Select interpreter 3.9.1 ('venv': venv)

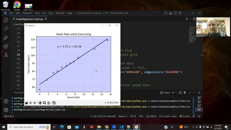point(168,116)
